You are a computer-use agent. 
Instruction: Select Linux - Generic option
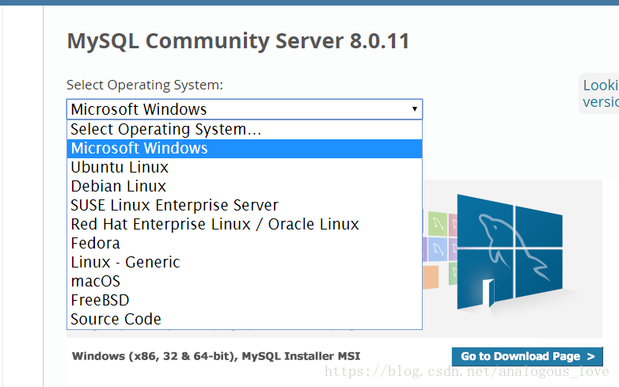[x=125, y=262]
